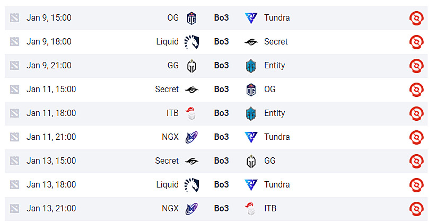This screenshot has width=436, height=223.
Task: Open Liquid team link in Jan 13 18:00 match
Action: point(168,185)
